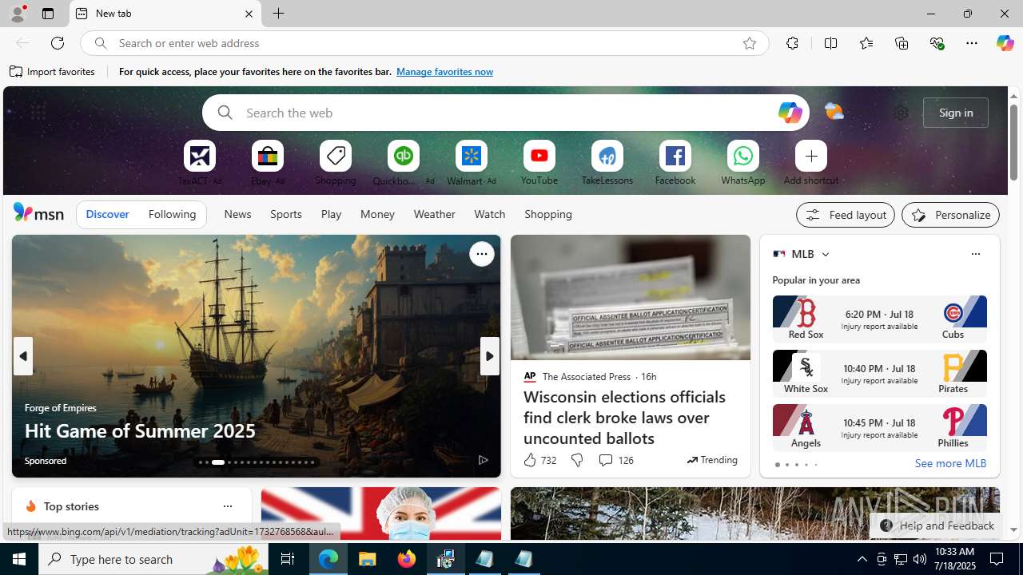Image resolution: width=1023 pixels, height=575 pixels.
Task: Click the address bar field
Action: (x=424, y=43)
